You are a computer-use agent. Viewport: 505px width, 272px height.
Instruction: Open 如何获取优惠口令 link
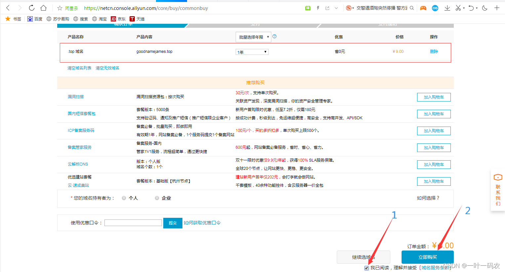(x=202, y=223)
